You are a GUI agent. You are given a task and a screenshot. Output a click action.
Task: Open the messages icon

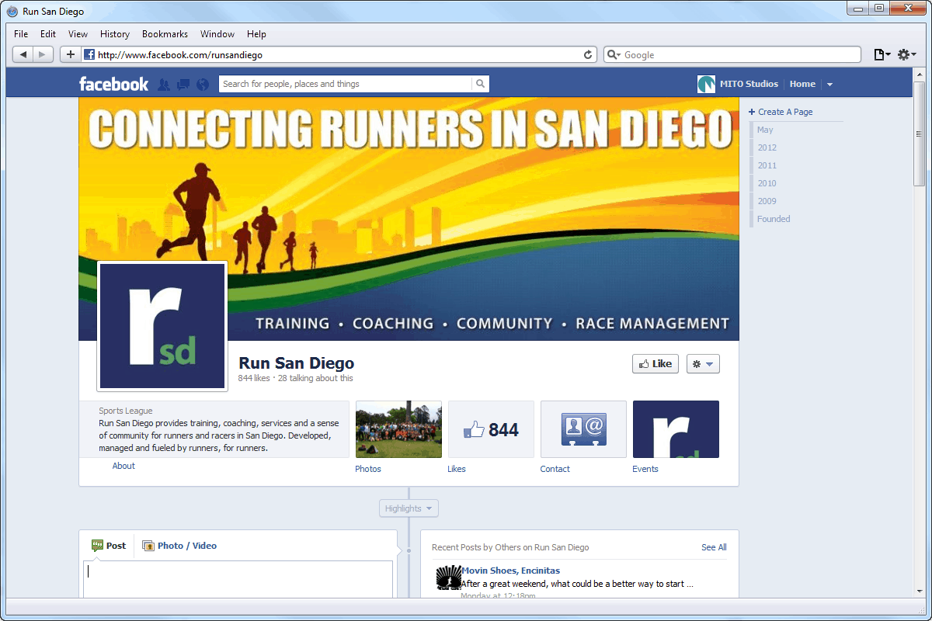183,84
